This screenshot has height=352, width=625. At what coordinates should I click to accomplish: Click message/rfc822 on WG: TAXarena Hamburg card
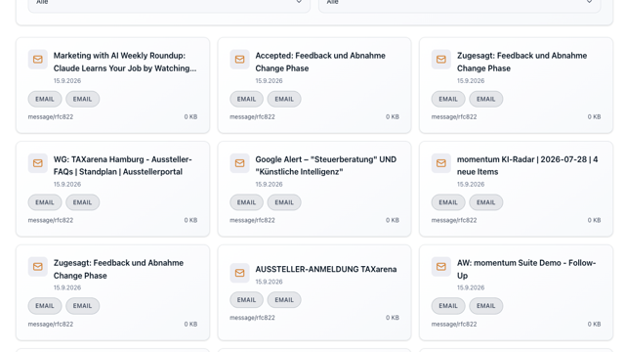point(51,220)
